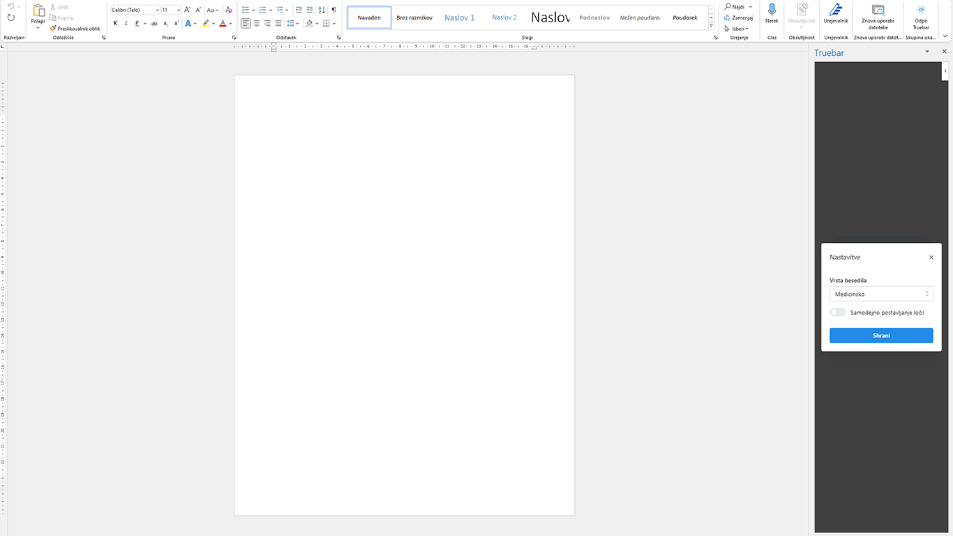Redo the last action
Screen dimensions: 953x536
point(11,17)
